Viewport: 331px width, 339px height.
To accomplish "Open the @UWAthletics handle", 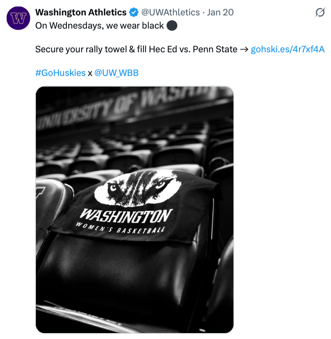I will (x=170, y=13).
